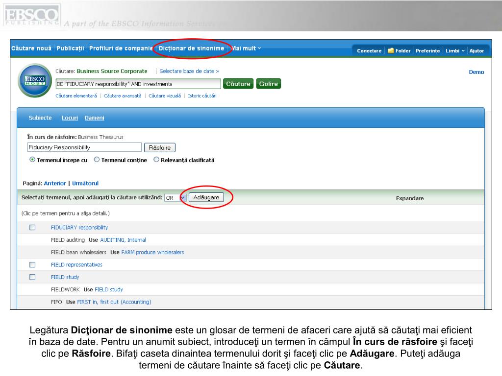Click the Răsfoire button
Viewport: 502px width, 376px height.
(x=159, y=147)
